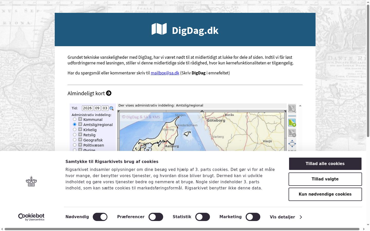
Task: Select the Kirkelig radio button
Action: point(75,130)
